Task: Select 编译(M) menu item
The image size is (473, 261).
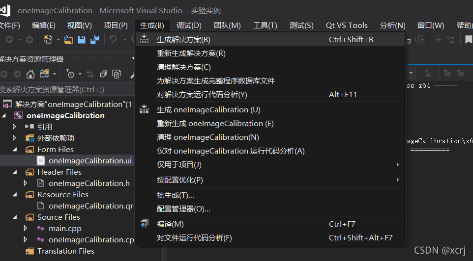Action: click(270, 224)
